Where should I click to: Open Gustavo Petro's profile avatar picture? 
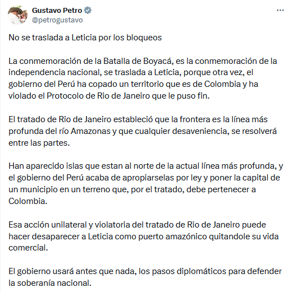[17, 15]
